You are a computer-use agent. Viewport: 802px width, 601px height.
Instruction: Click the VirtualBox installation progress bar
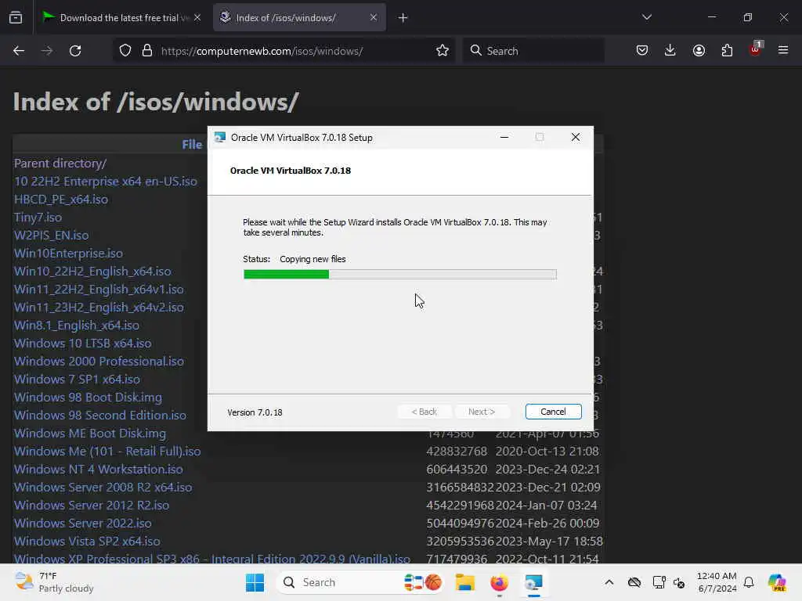pyautogui.click(x=400, y=275)
